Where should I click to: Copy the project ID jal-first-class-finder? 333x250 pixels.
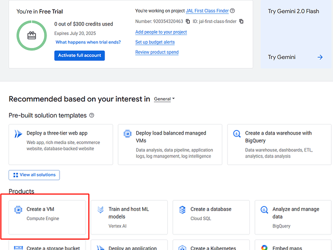241,21
